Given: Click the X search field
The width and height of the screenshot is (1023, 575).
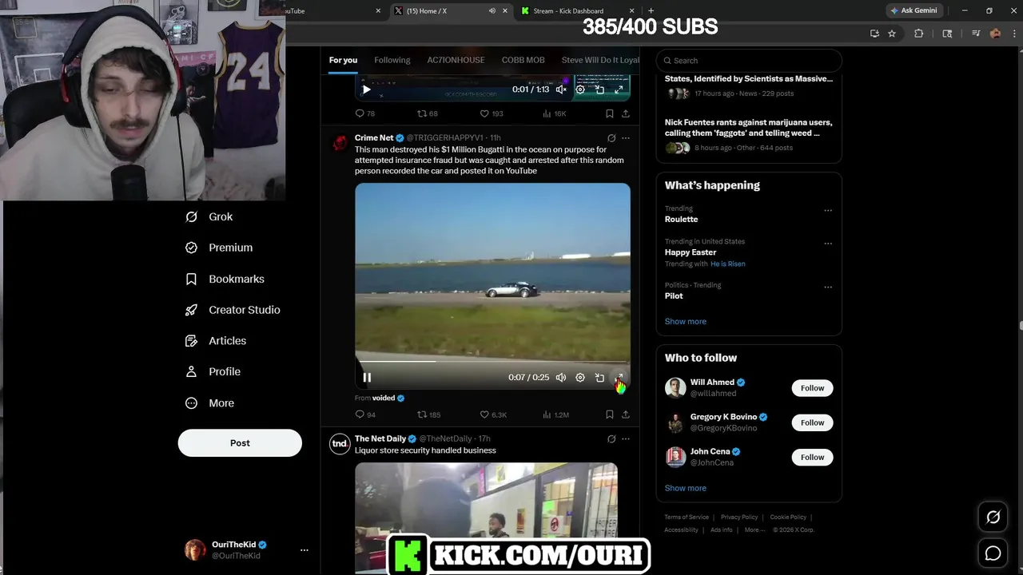Looking at the screenshot, I should pos(749,61).
